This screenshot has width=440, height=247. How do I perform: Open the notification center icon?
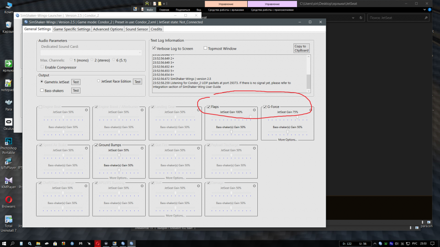433,243
